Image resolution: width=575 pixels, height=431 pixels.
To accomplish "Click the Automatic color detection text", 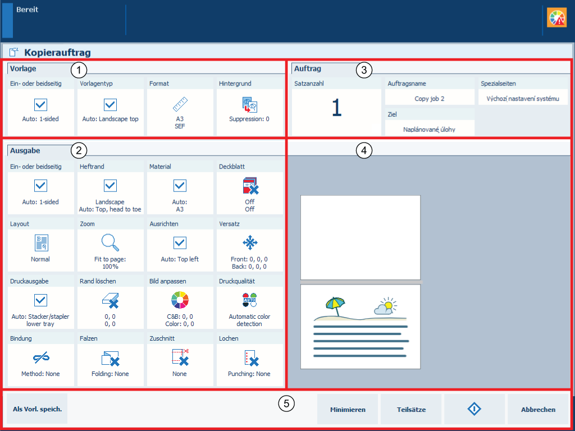I will point(249,320).
